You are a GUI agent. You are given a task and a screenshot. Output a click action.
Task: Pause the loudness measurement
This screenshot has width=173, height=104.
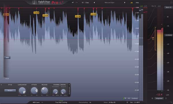click(152, 98)
